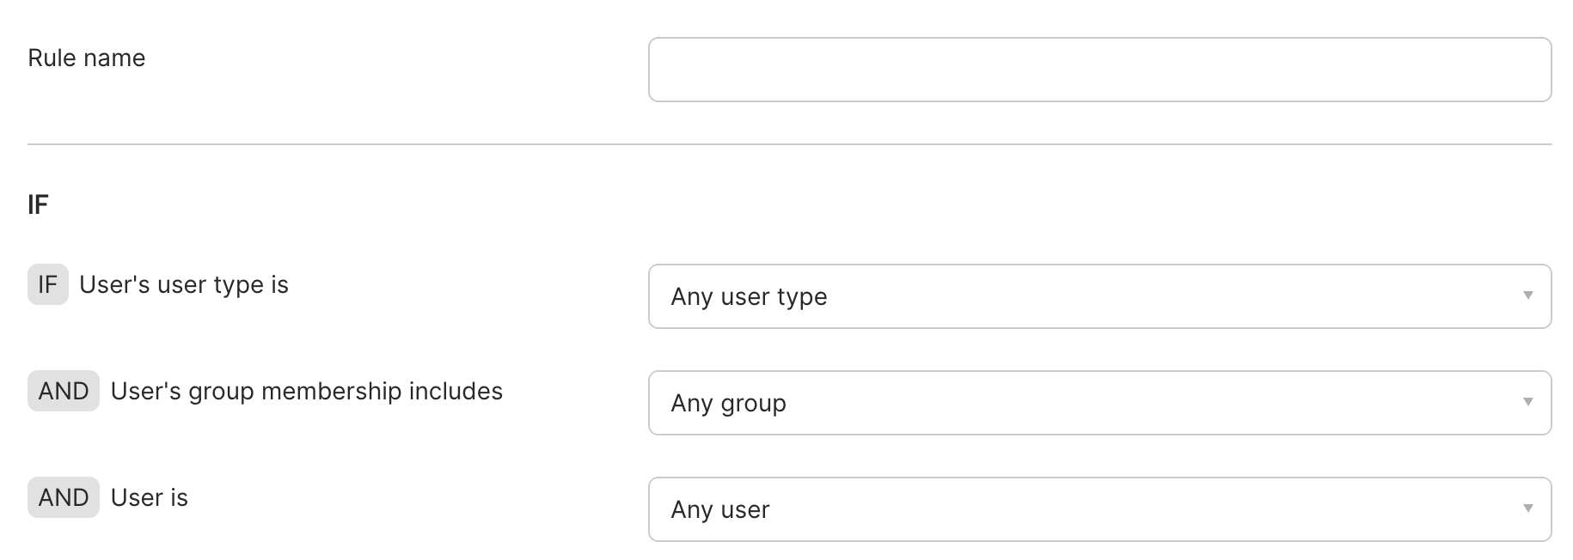Open the 'Any user type' dropdown

point(1099,296)
